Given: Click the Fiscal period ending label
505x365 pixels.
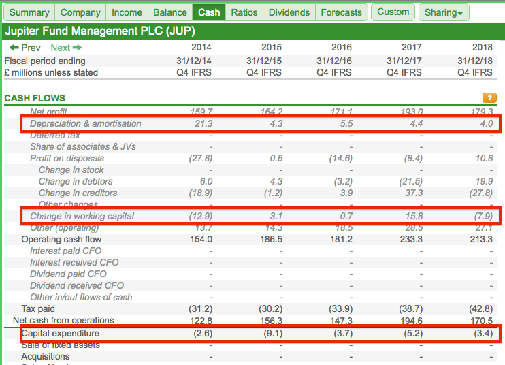Looking at the screenshot, I should [45, 61].
